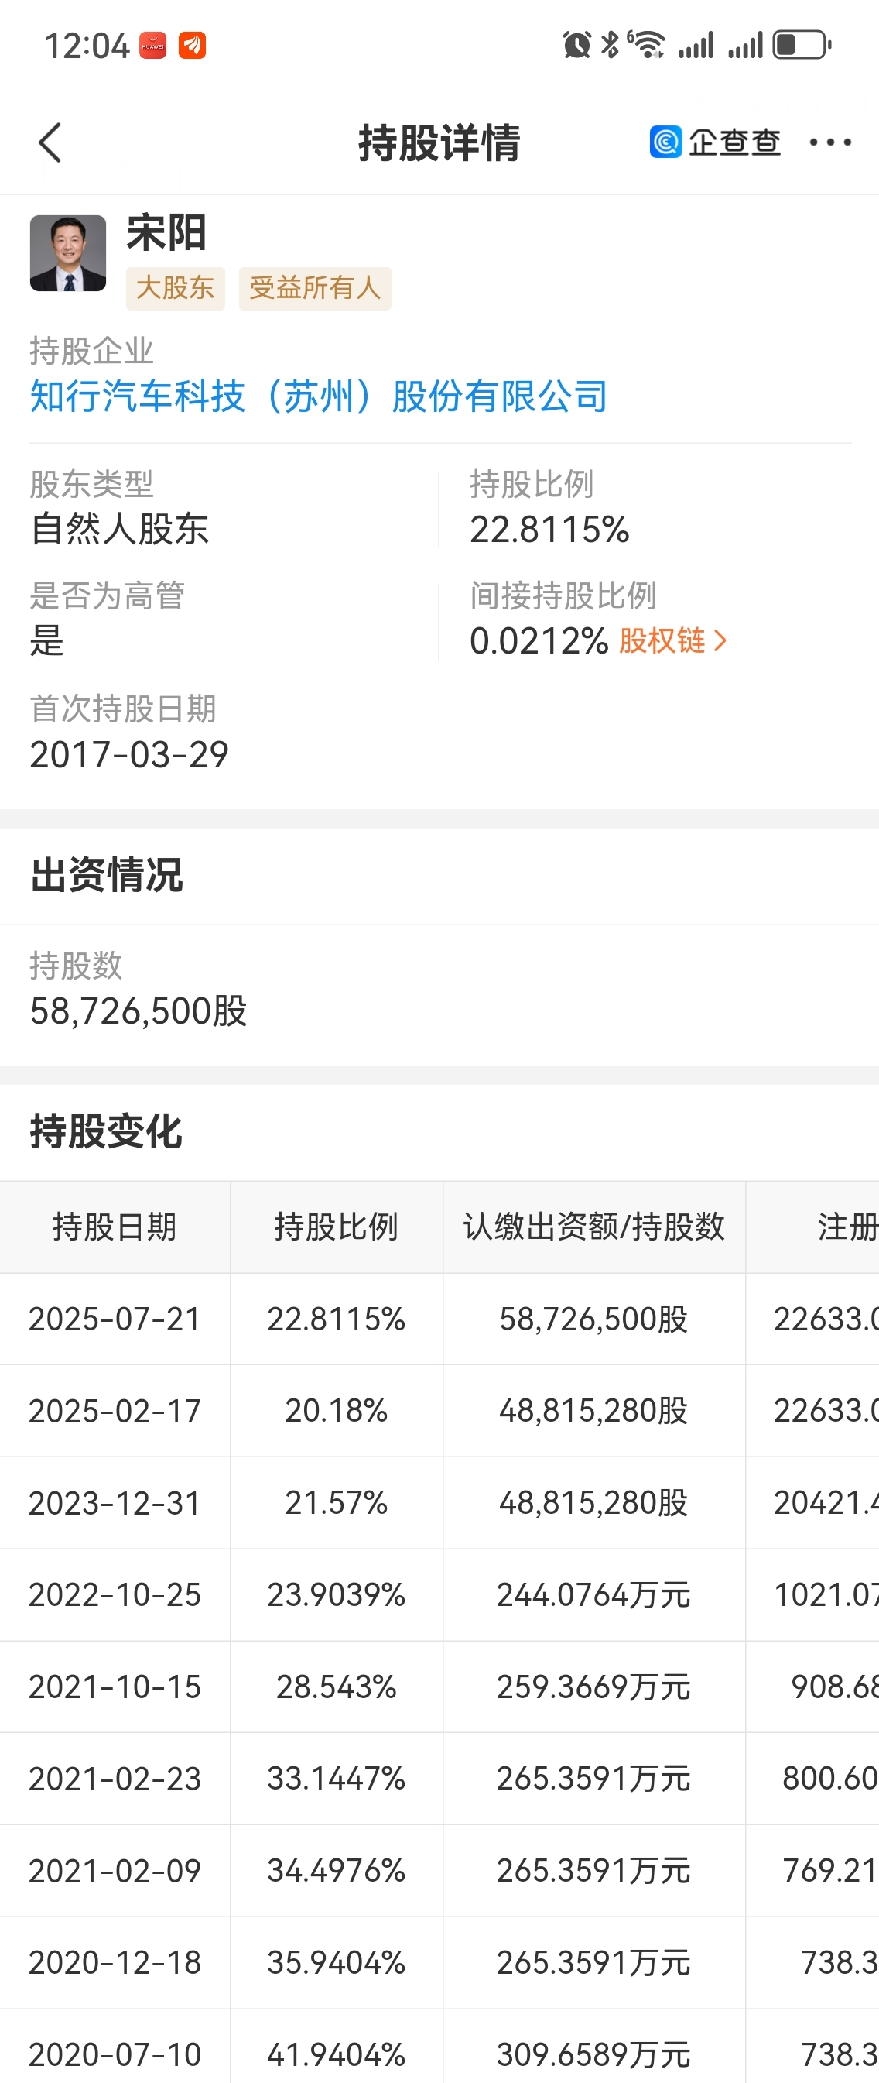Tap the back arrow icon
This screenshot has height=2083, width=879.
pos(50,143)
